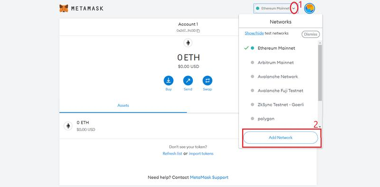Click the Add Network button
The image size is (380, 187).
pyautogui.click(x=280, y=138)
